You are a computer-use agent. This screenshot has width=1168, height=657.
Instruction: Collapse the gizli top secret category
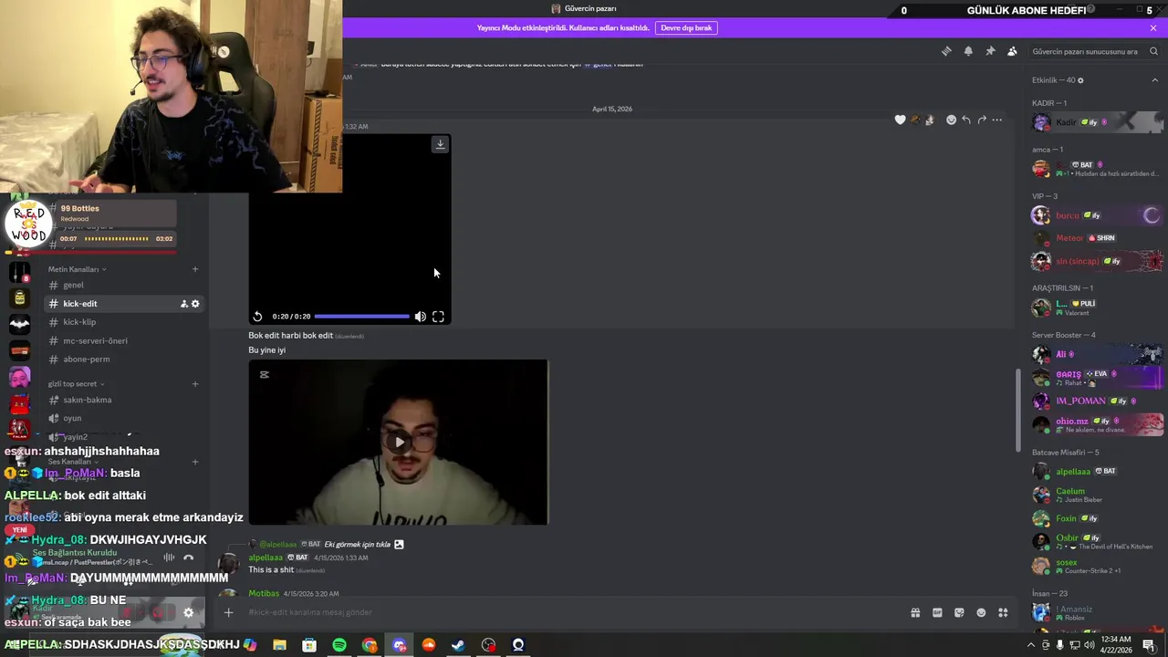[x=76, y=384]
